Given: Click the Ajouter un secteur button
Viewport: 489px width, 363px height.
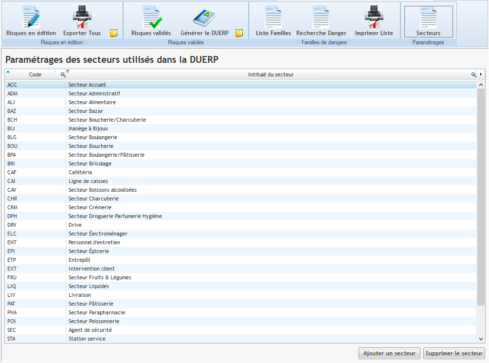Looking at the screenshot, I should tap(389, 353).
